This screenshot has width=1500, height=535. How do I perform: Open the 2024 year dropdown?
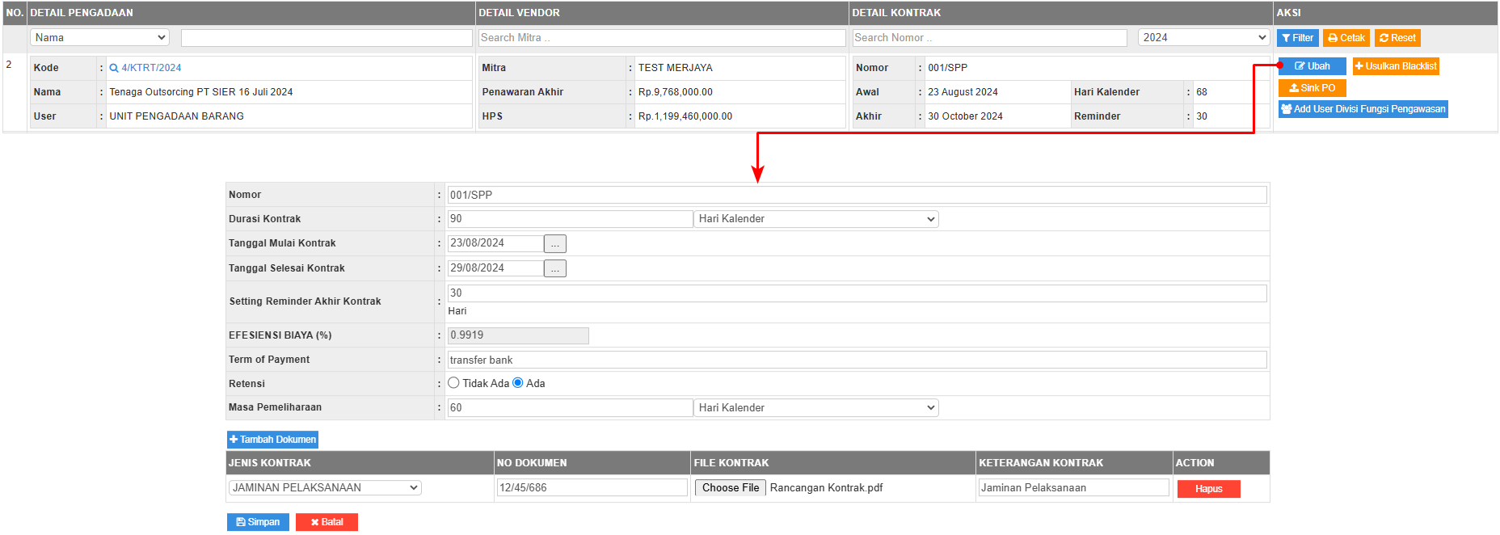[1203, 38]
